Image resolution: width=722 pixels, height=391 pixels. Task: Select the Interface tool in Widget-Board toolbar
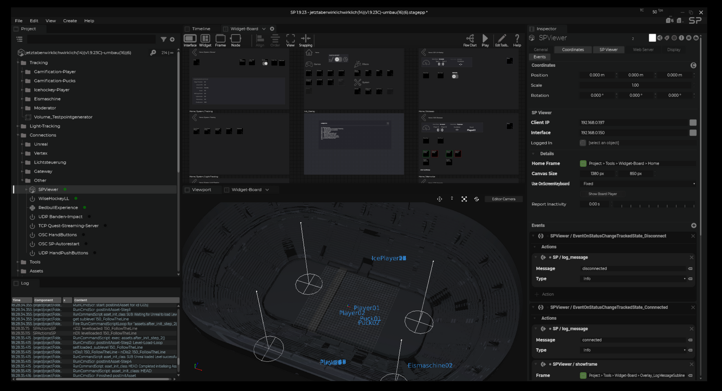[190, 39]
